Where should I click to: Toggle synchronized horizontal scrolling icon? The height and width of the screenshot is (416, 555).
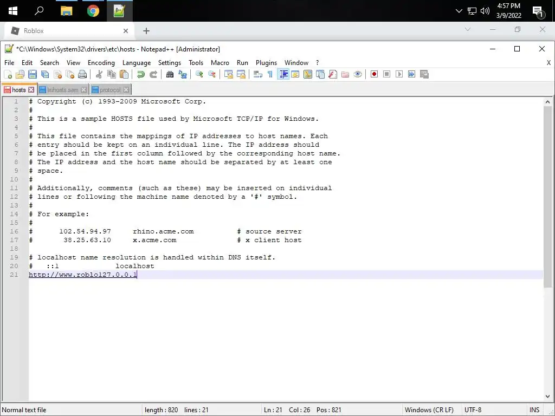click(x=241, y=74)
